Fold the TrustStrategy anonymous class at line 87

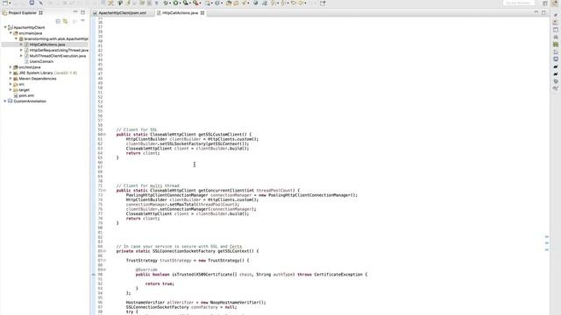click(104, 261)
